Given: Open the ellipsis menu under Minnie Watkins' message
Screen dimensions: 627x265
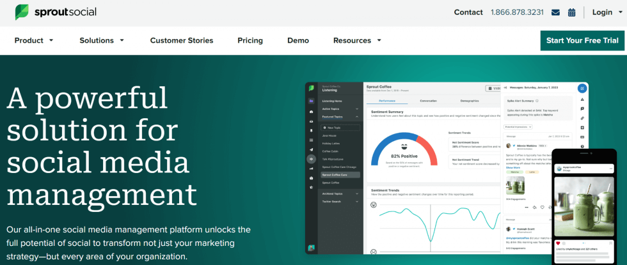Looking at the screenshot, I should [526, 208].
